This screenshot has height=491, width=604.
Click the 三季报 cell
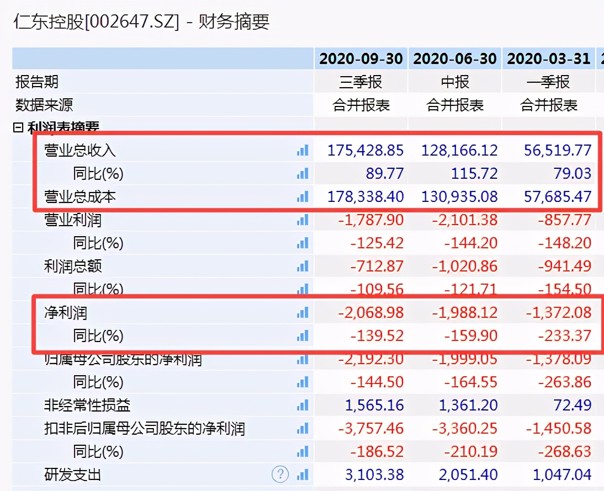click(x=361, y=82)
